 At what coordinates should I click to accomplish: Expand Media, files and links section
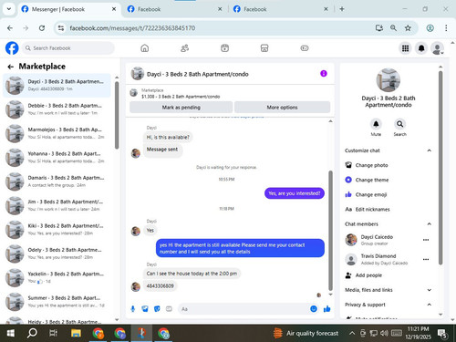tap(429, 290)
